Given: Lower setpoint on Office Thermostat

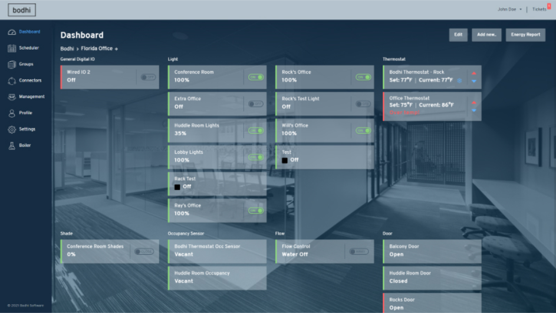Looking at the screenshot, I should click(473, 111).
